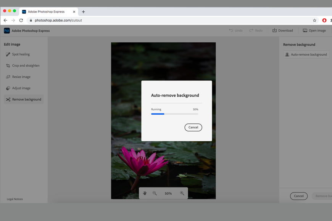Click the Edit image heading

coord(12,45)
